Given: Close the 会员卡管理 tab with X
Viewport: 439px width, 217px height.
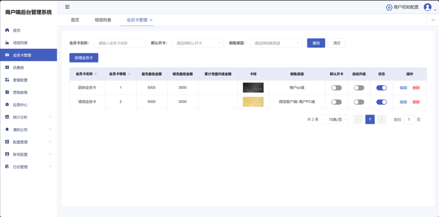Looking at the screenshot, I should pyautogui.click(x=151, y=20).
